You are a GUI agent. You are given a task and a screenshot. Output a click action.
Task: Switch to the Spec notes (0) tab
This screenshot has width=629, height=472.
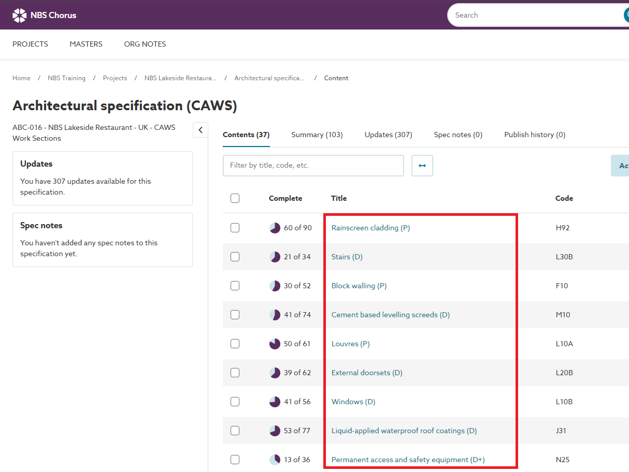pyautogui.click(x=458, y=135)
